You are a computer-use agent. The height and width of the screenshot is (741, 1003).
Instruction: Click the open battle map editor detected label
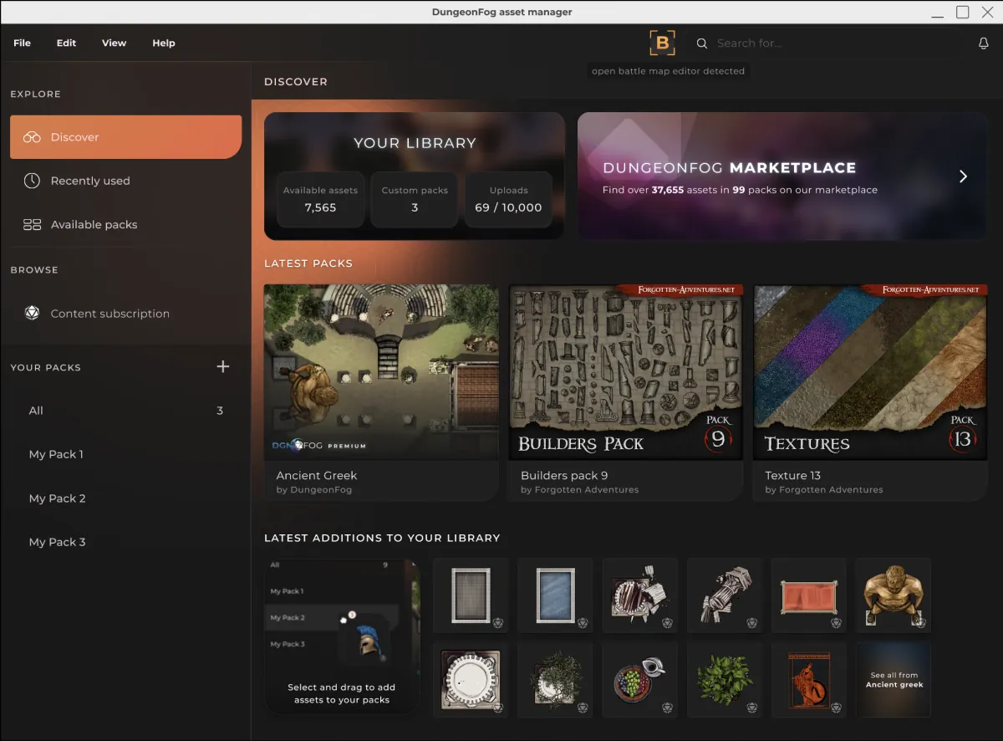[x=668, y=71]
